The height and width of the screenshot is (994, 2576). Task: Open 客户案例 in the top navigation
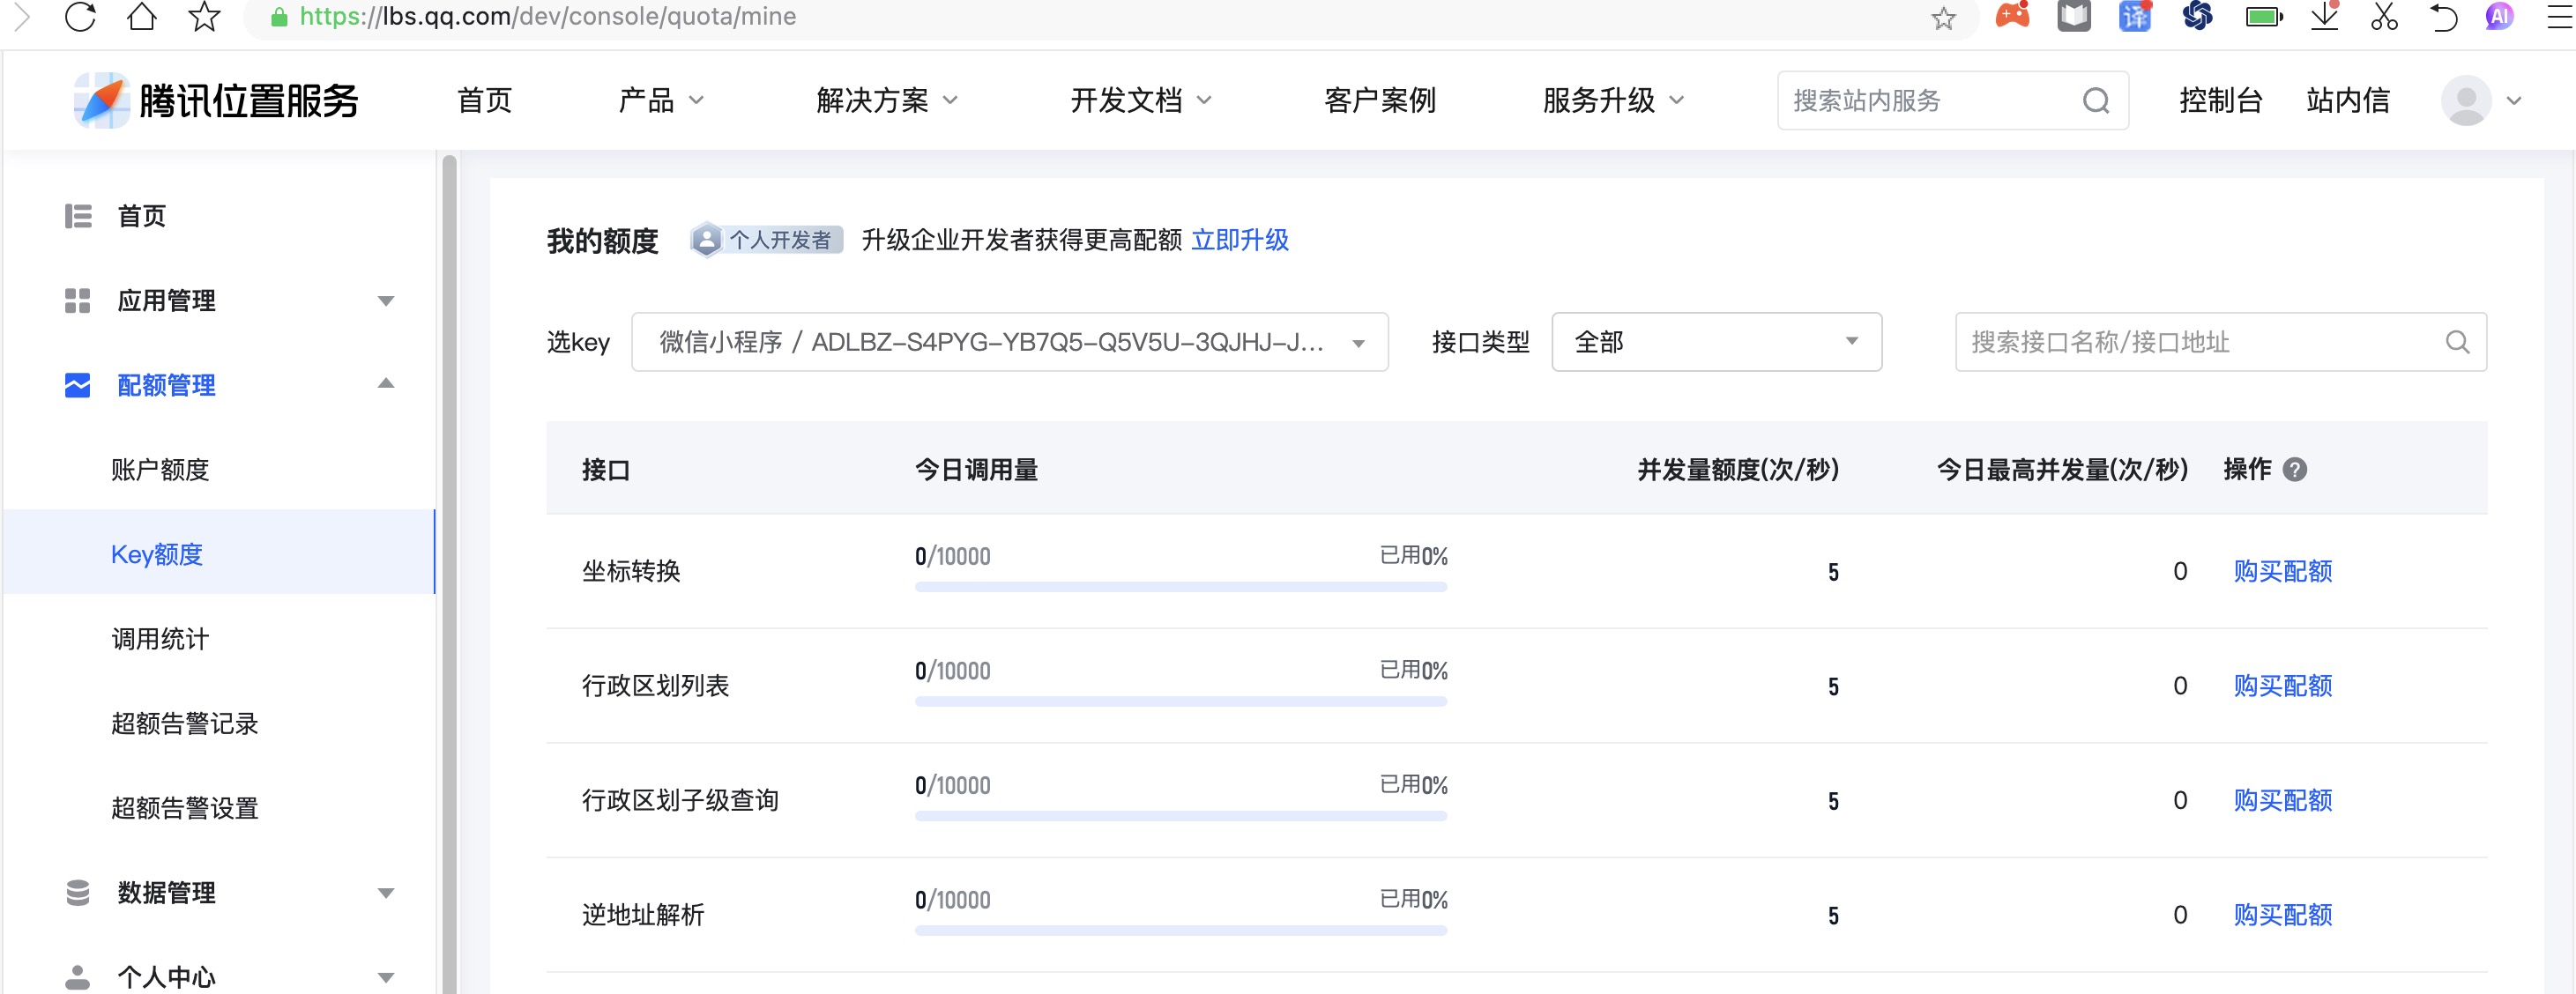point(1379,100)
